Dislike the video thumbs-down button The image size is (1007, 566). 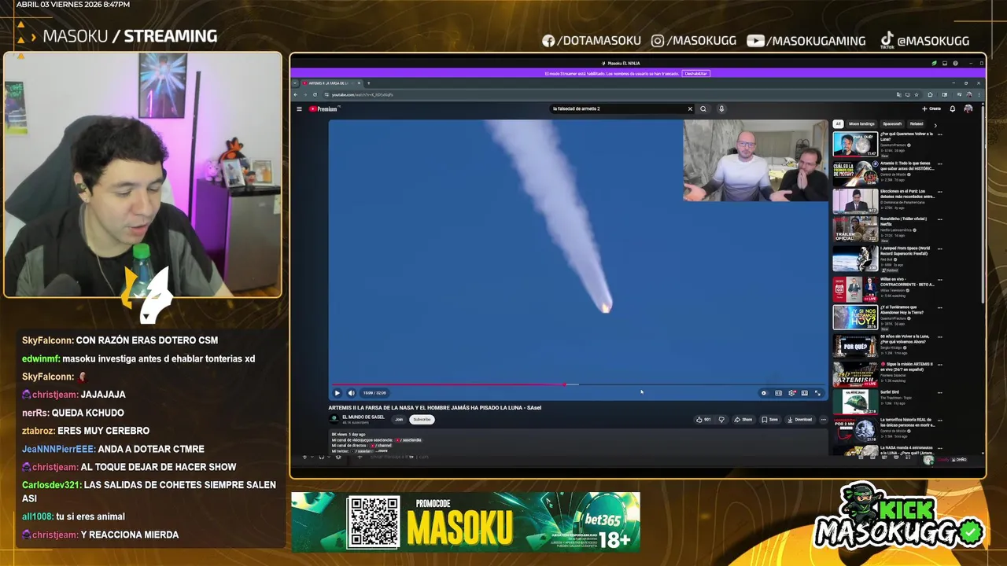pos(721,419)
